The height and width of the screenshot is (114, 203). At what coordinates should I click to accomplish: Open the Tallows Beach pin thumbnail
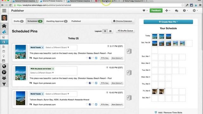tap(20, 98)
